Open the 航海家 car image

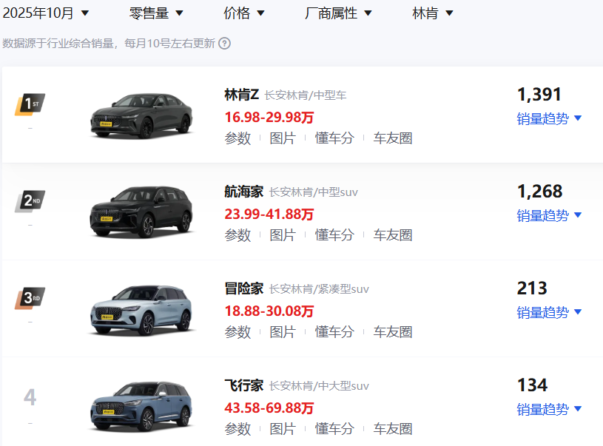(x=141, y=212)
